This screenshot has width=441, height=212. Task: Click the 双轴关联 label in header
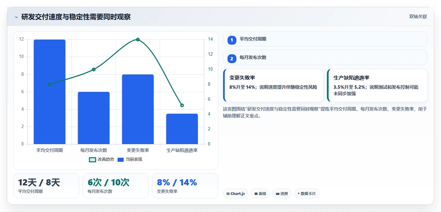(x=418, y=17)
